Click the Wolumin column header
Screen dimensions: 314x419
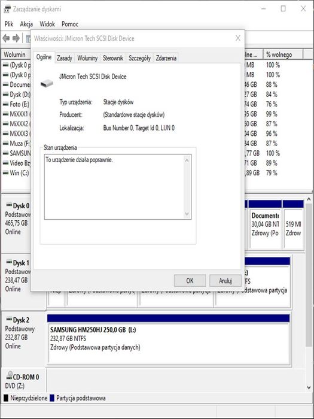[x=16, y=54]
